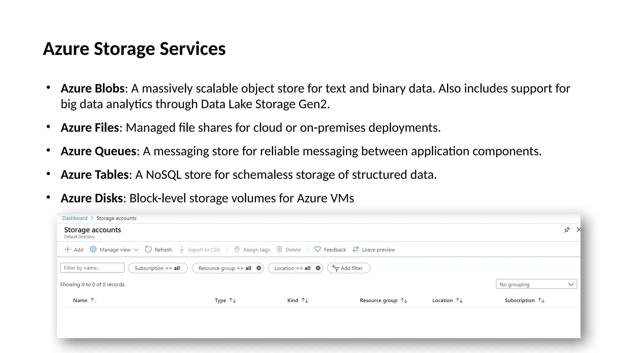Click the Feedback heart icon
The height and width of the screenshot is (353, 627).
tap(317, 249)
